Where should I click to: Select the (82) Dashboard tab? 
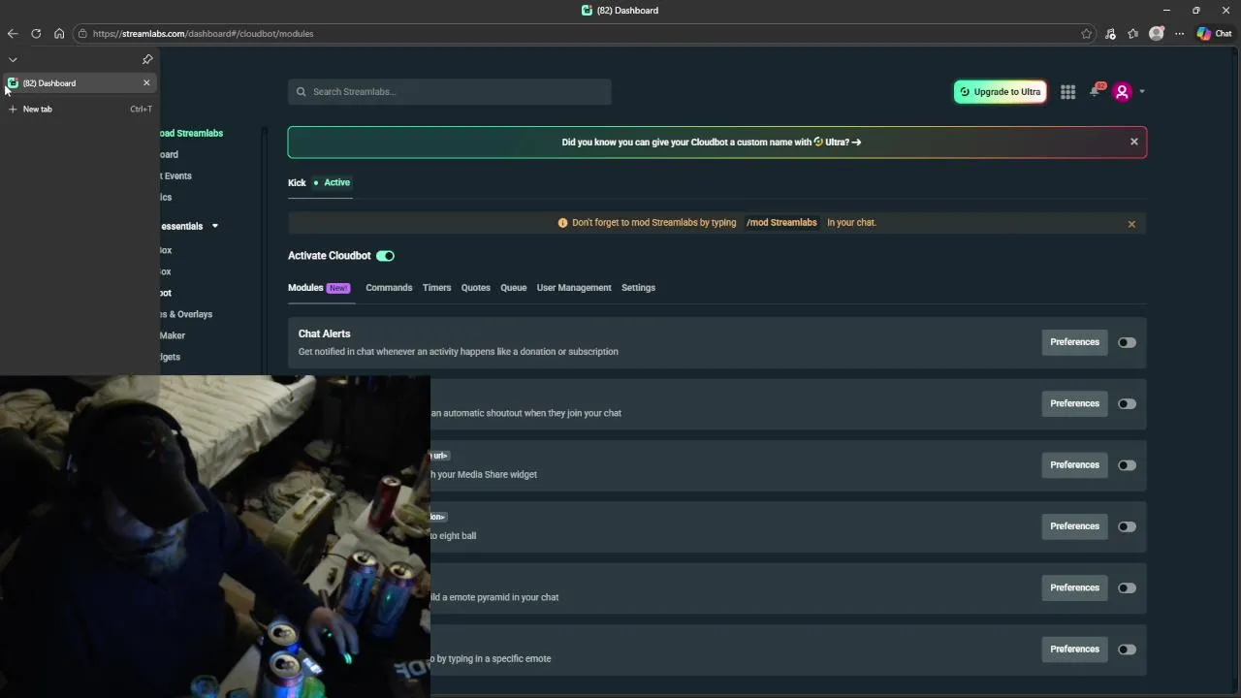[80, 83]
